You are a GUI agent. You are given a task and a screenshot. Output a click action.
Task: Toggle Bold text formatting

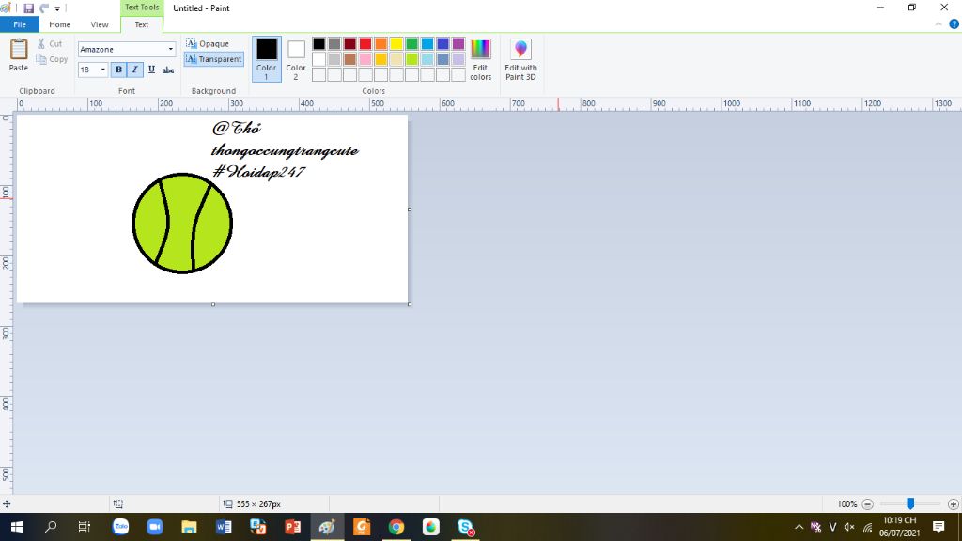coord(118,70)
